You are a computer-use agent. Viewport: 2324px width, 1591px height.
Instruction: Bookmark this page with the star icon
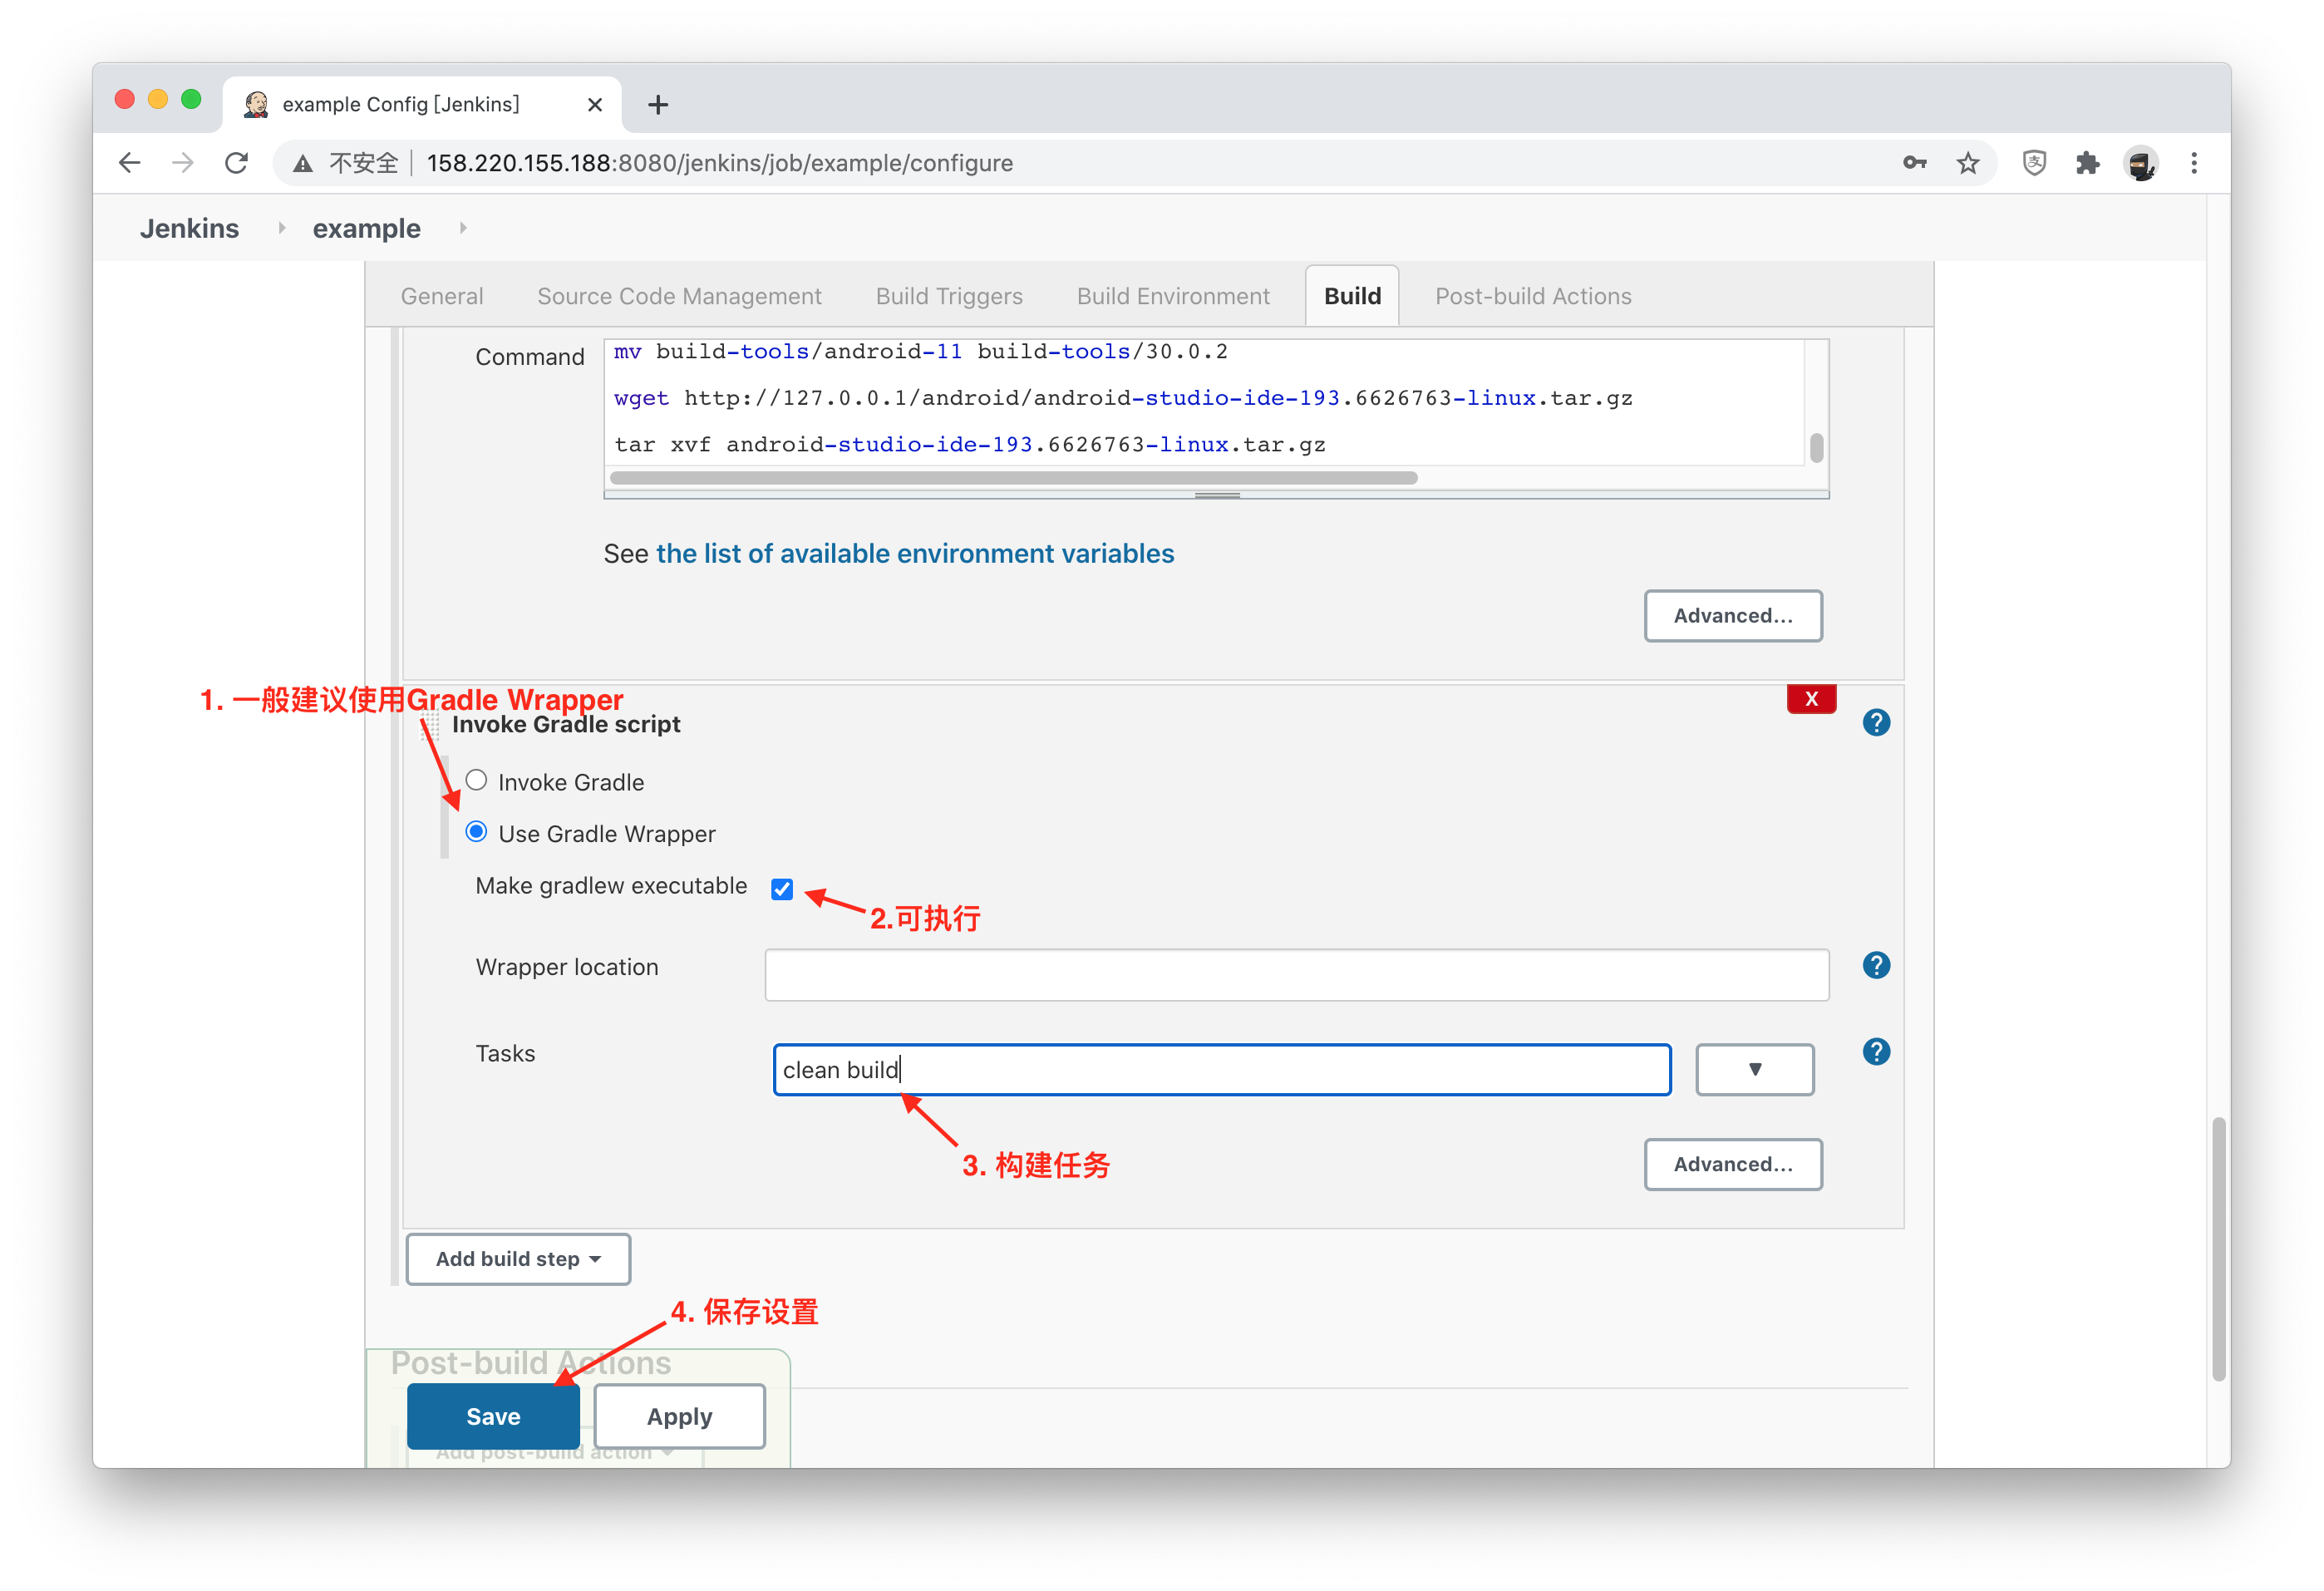click(x=1967, y=163)
